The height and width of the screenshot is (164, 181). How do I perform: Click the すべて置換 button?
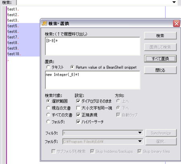click(160, 59)
